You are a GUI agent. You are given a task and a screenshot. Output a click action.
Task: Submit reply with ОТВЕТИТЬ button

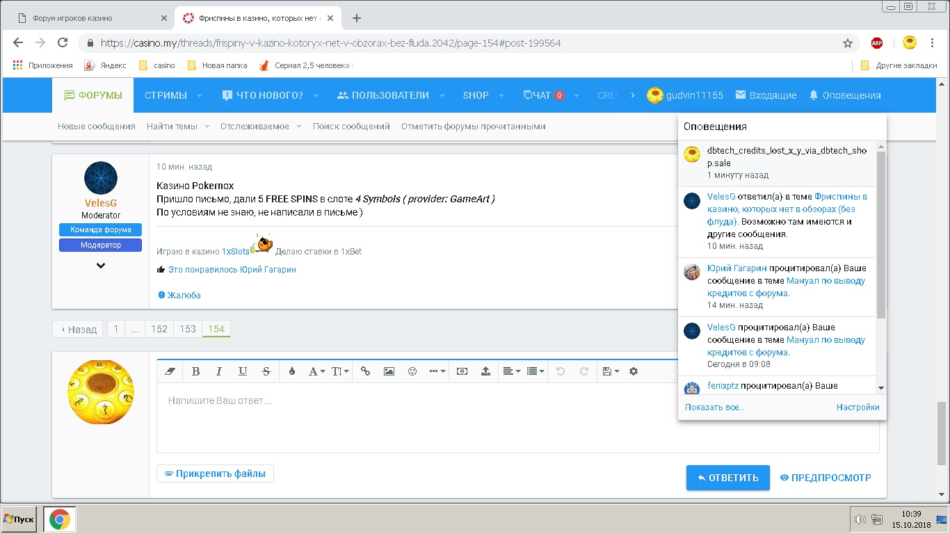coord(727,478)
